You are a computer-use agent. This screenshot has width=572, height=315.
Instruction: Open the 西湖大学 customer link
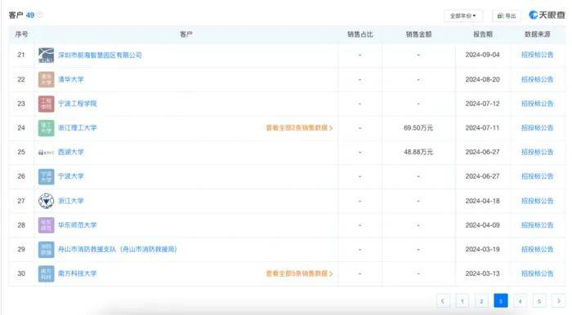coord(71,152)
